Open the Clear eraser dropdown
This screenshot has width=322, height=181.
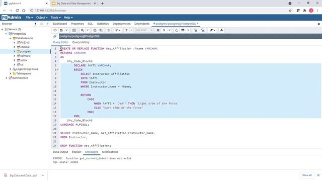click(x=212, y=30)
